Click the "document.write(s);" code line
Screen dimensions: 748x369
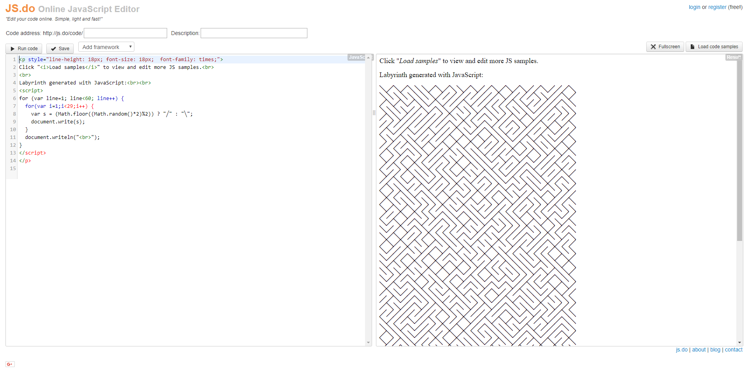[x=58, y=122]
